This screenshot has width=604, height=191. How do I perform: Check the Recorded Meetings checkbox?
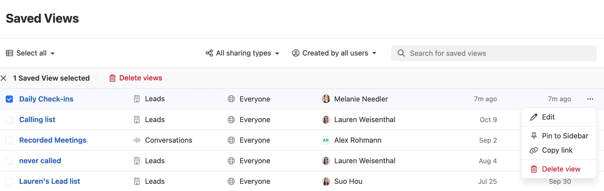point(9,140)
